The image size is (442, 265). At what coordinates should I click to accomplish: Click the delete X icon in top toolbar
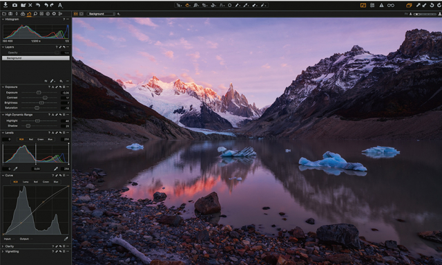tap(30, 5)
